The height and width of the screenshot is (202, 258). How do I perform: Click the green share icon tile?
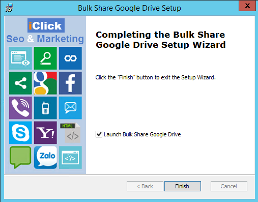pos(20,83)
